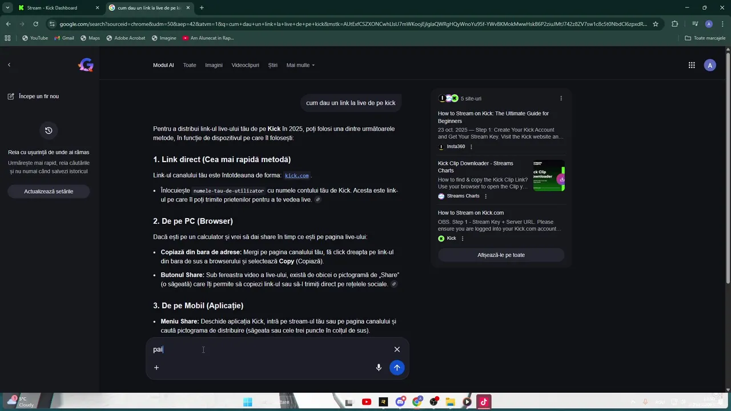Click the Actualizează setările button
Viewport: 731px width, 411px height.
(x=49, y=191)
